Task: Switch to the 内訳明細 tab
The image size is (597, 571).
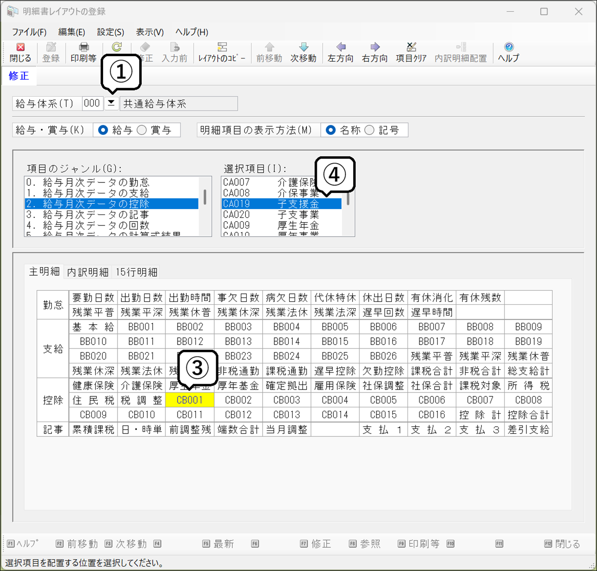Action: click(x=88, y=272)
